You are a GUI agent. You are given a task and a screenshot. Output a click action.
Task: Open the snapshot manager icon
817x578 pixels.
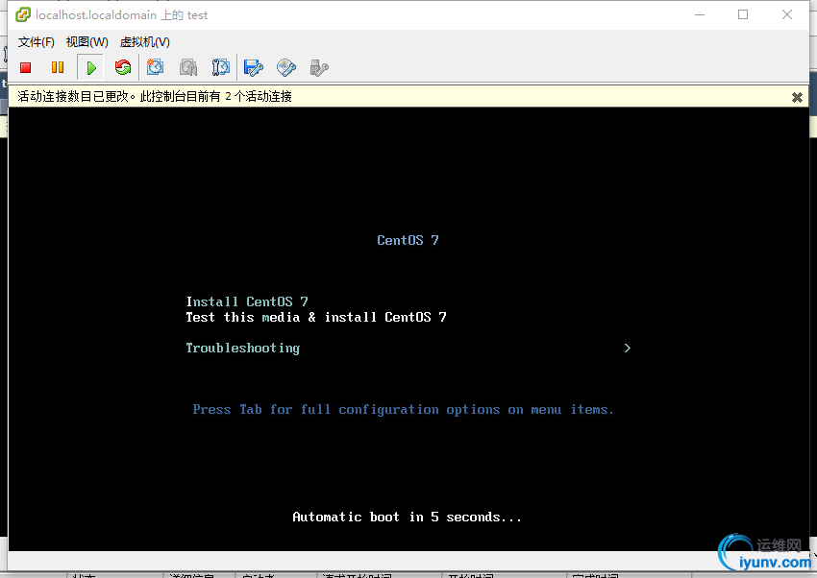coord(221,67)
